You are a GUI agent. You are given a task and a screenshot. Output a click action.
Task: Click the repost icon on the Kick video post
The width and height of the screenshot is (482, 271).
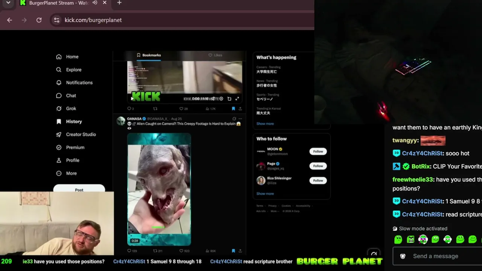pos(155,109)
